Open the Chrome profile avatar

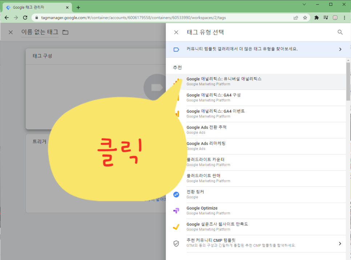click(335, 18)
